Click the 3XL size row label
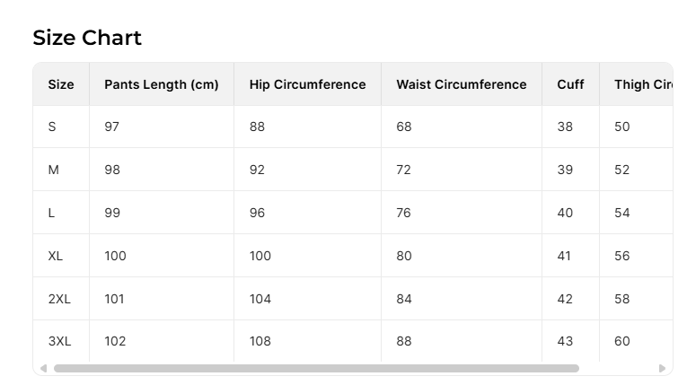The height and width of the screenshot is (385, 687). [x=59, y=341]
